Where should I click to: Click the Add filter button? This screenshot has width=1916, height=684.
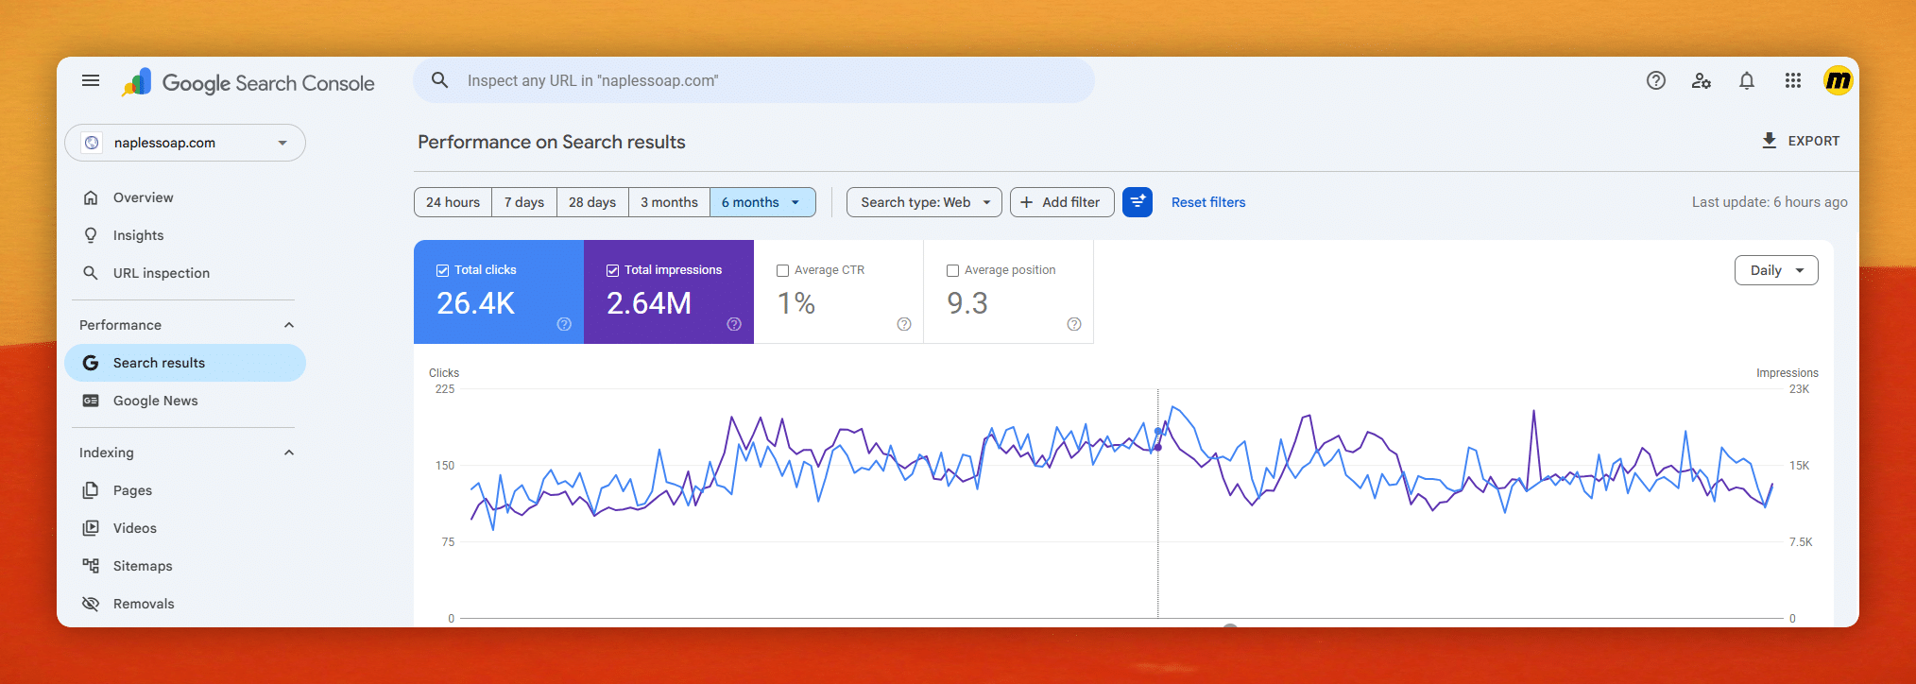[x=1062, y=202]
